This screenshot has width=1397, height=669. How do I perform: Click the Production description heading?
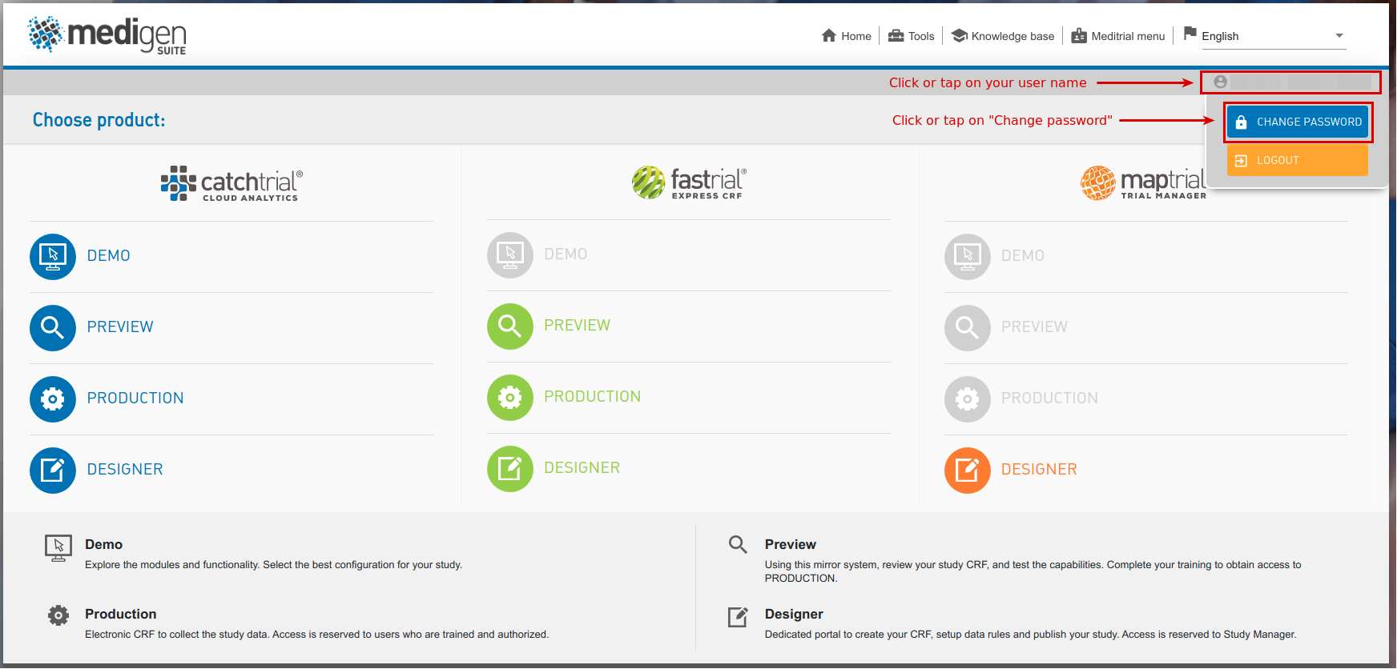121,614
